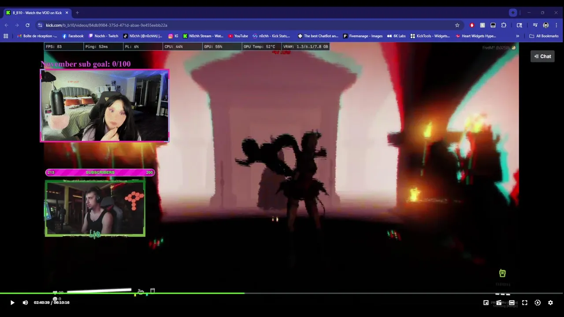Image resolution: width=564 pixels, height=317 pixels.
Task: Open the side panel toolbar icon
Action: pyautogui.click(x=519, y=25)
